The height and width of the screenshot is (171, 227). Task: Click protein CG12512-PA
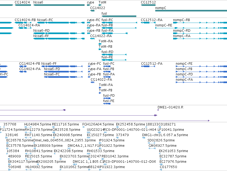(148, 66)
